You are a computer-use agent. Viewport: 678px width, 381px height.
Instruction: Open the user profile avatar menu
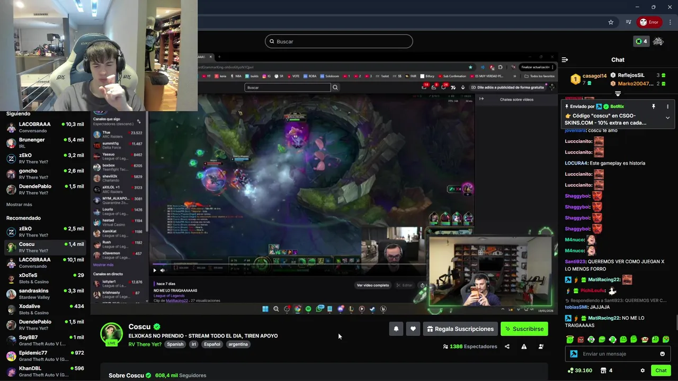click(658, 41)
